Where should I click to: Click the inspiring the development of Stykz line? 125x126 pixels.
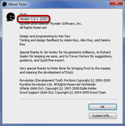[x=46, y=72]
